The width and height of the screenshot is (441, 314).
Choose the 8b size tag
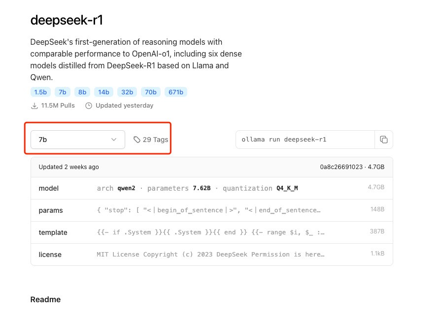(x=82, y=92)
